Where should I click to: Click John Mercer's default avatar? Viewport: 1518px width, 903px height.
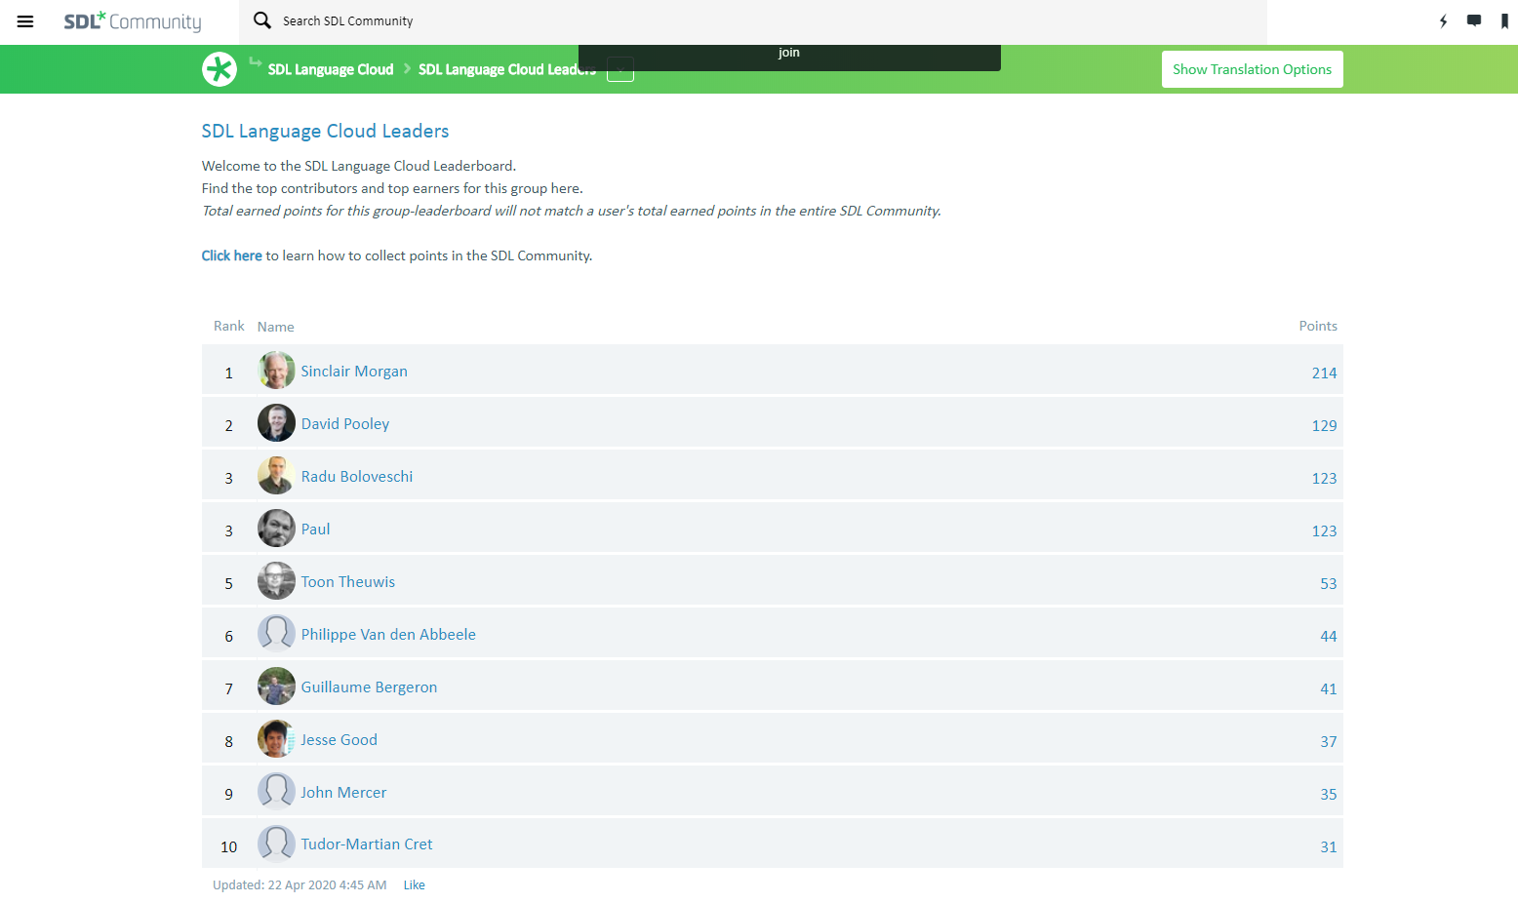coord(276,792)
